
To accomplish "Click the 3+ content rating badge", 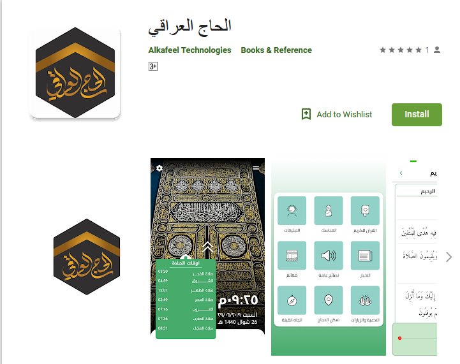I will tap(153, 66).
